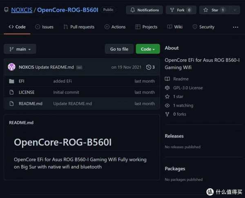Expand commit message ellipsis button
245x198 pixels.
click(79, 67)
